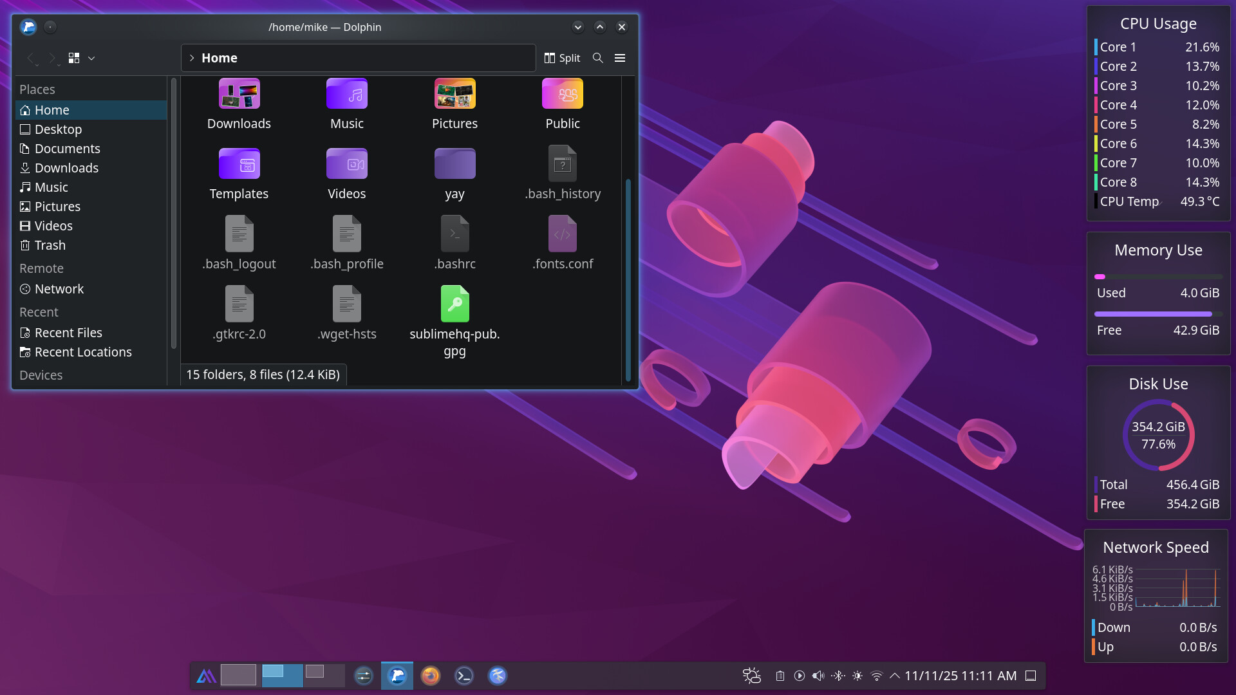The image size is (1236, 695).
Task: Open the Dolphin search icon
Action: 597,58
